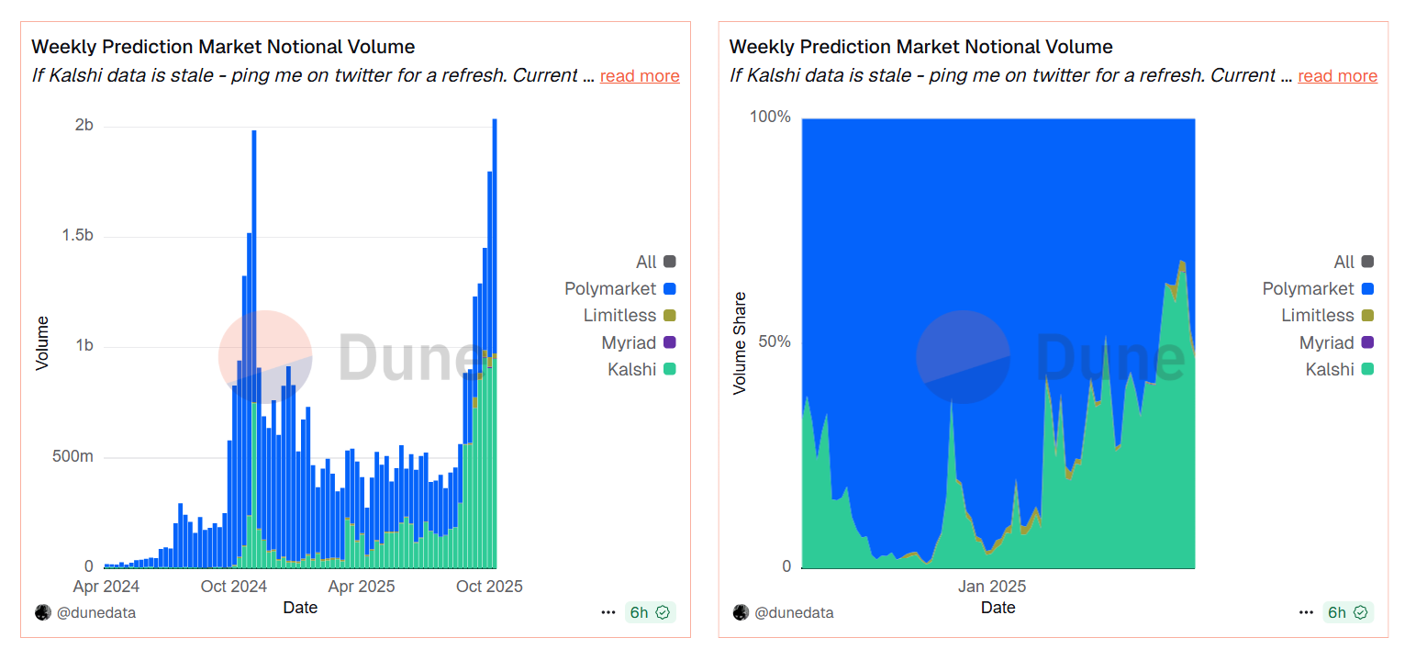Open @dunedata profile link under right chart
Image resolution: width=1416 pixels, height=649 pixels.
(794, 612)
